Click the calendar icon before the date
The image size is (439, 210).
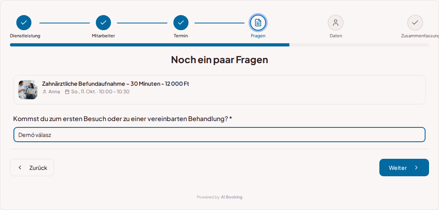coord(67,92)
